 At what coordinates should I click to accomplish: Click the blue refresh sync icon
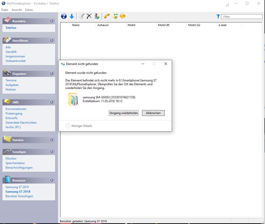click(x=64, y=16)
